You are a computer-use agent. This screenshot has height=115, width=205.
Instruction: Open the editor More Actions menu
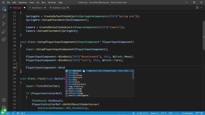click(x=201, y=8)
